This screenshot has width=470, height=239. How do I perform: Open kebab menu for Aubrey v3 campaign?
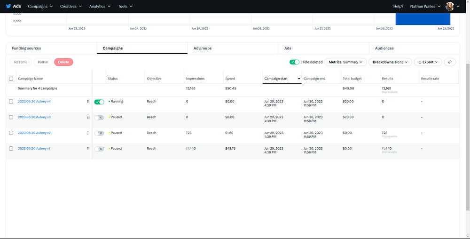tap(88, 117)
